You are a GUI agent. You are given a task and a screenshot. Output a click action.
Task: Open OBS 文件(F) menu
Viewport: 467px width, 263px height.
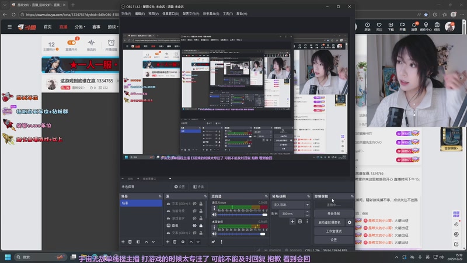click(x=126, y=13)
